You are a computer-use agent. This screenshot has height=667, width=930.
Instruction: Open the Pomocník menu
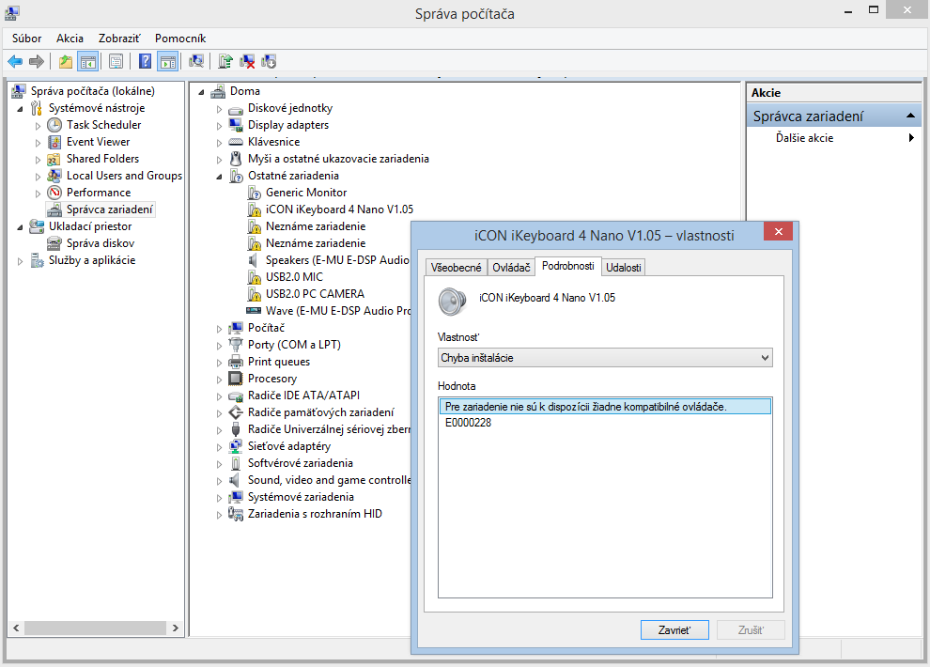click(x=180, y=39)
